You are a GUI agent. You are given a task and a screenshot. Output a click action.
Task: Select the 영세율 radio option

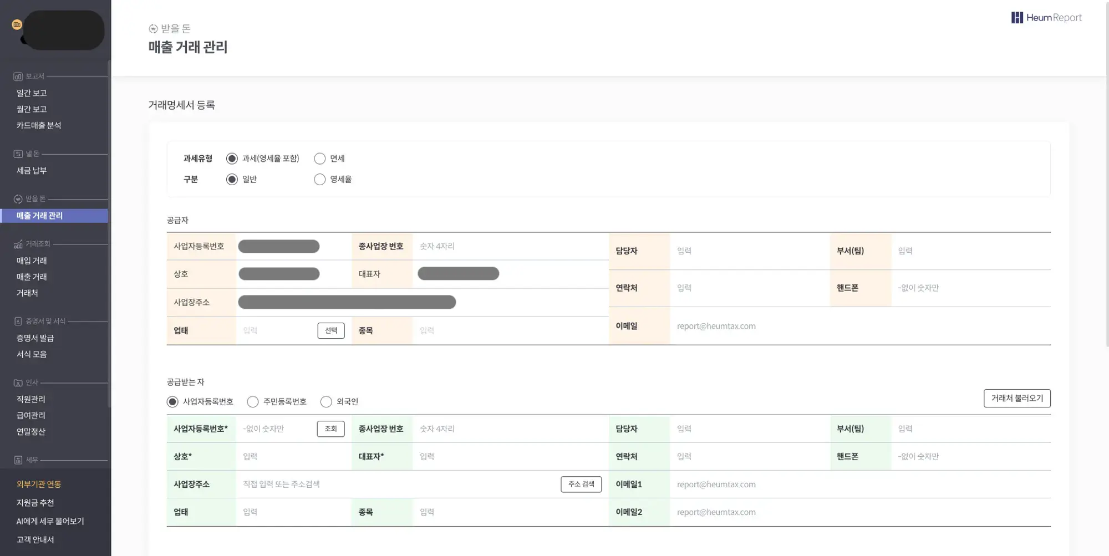[x=319, y=180]
